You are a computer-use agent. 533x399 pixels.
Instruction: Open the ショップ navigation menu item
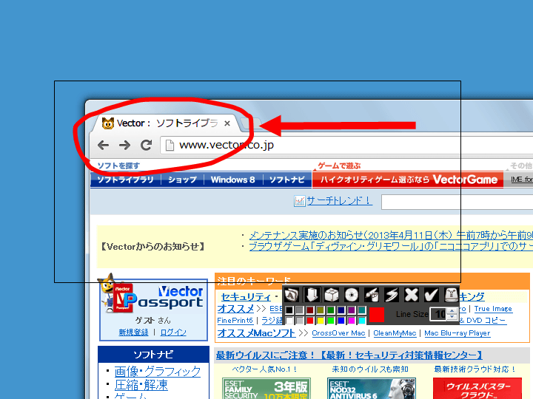point(183,180)
